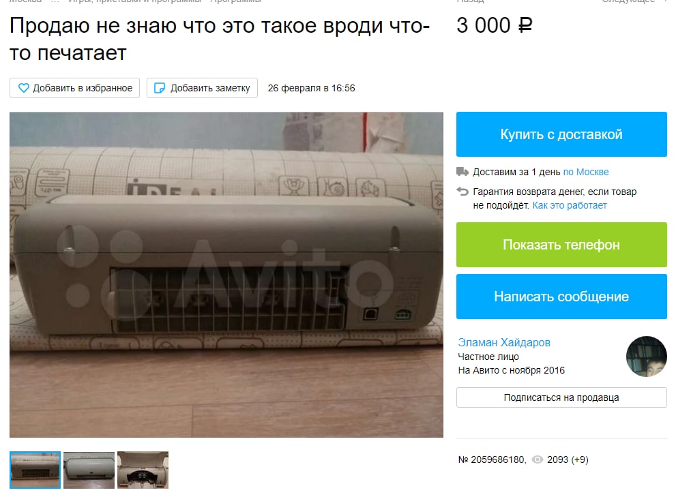Click the heart icon to favorite listing
This screenshot has width=676, height=499.
pos(24,88)
